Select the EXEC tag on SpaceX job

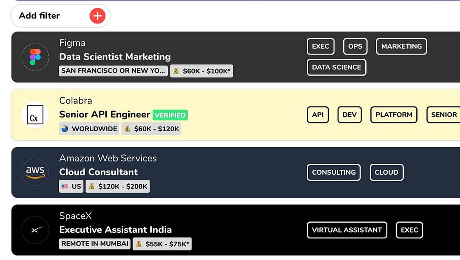[409, 230]
